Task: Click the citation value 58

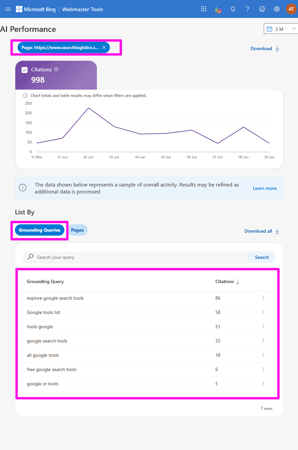Action: [x=218, y=312]
